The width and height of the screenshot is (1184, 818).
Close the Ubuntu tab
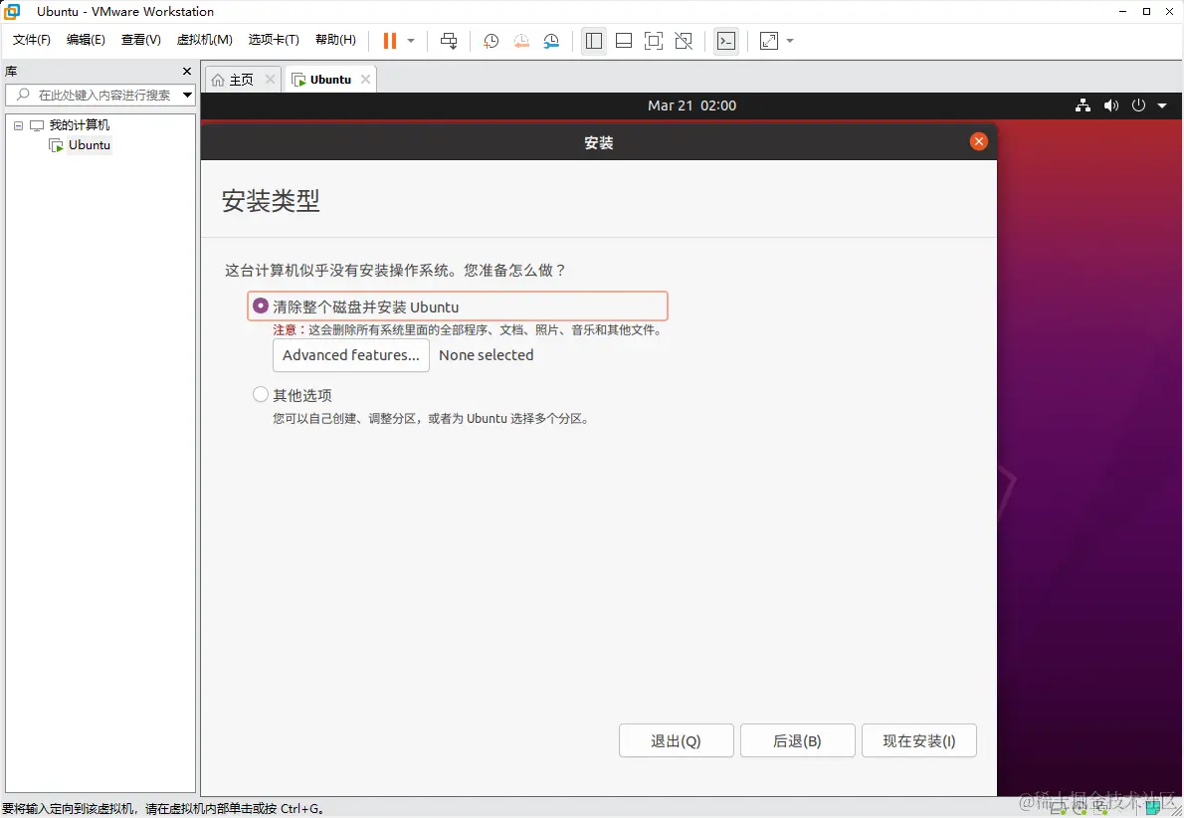(365, 80)
